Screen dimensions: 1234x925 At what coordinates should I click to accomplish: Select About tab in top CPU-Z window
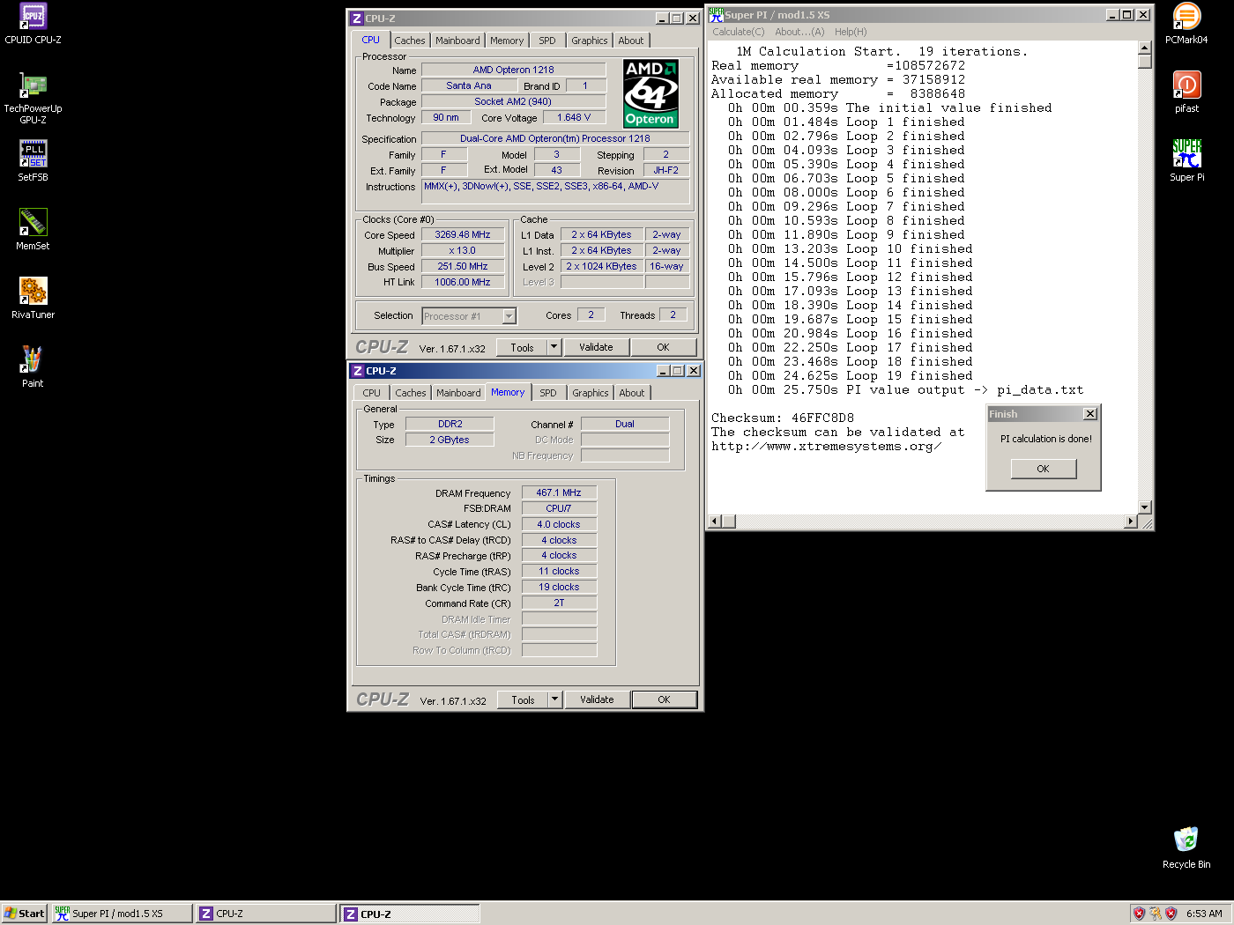pos(631,41)
